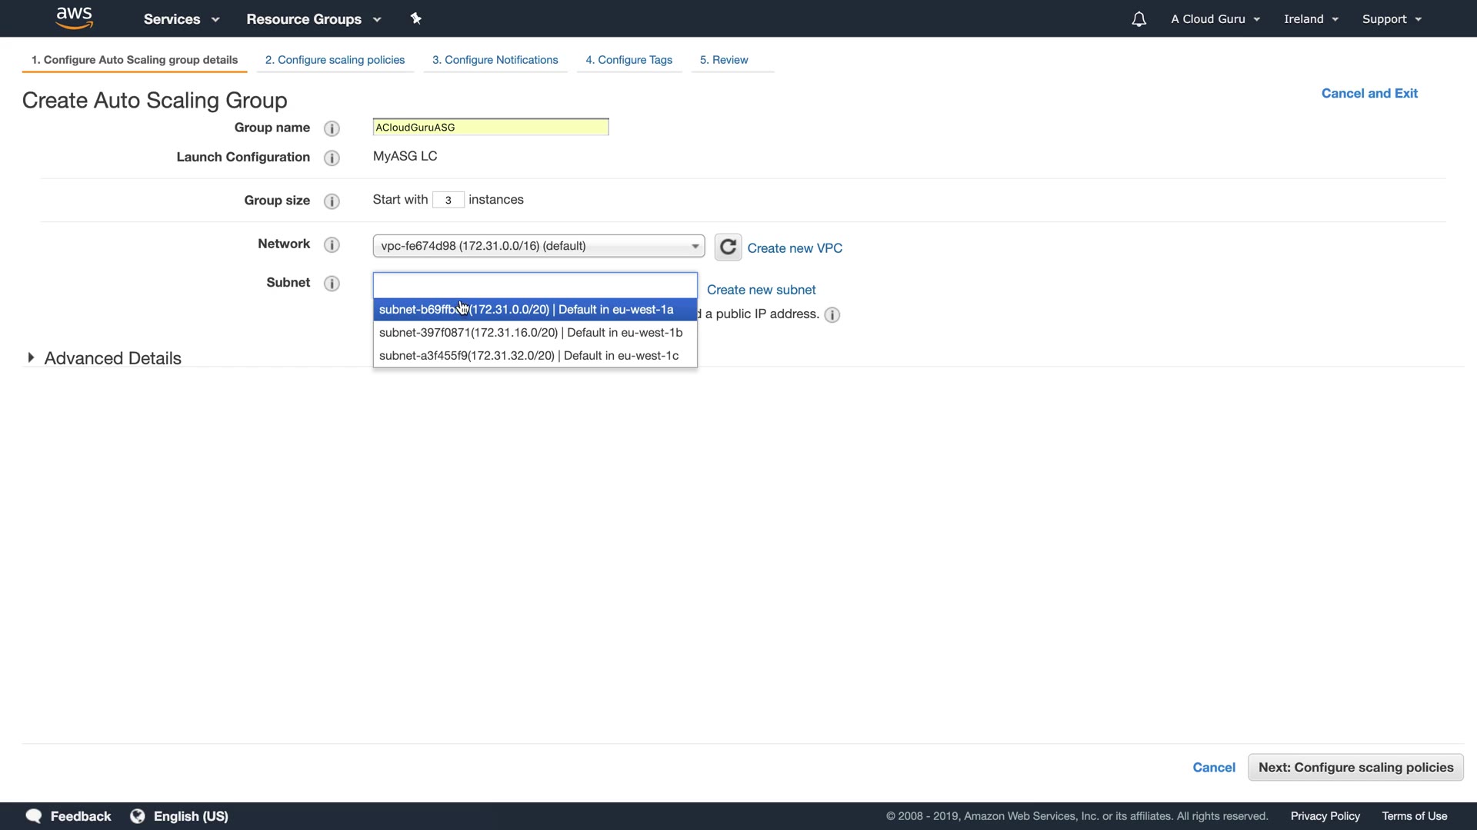This screenshot has width=1477, height=830.
Task: Select subnet in eu-west-1b option
Action: tap(531, 333)
